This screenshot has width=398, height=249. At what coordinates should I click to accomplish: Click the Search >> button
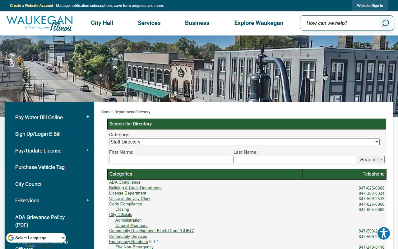371,160
